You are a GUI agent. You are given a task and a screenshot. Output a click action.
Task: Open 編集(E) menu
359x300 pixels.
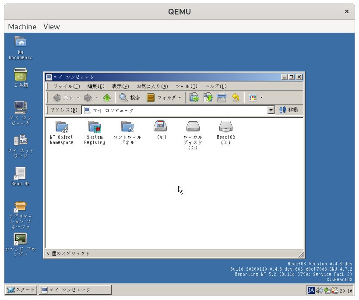[x=96, y=86]
